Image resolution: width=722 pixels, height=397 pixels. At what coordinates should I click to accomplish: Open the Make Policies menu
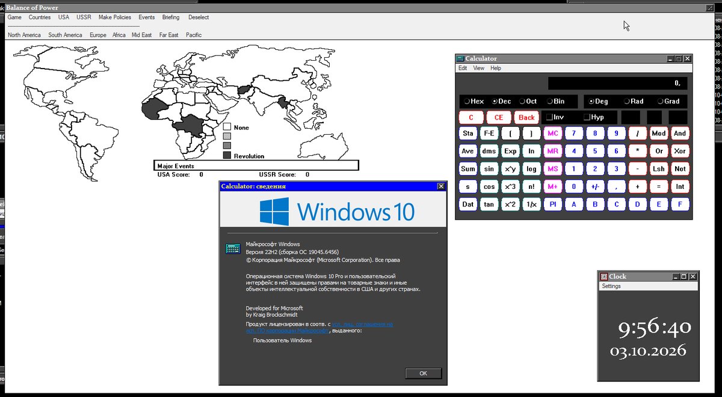point(115,17)
